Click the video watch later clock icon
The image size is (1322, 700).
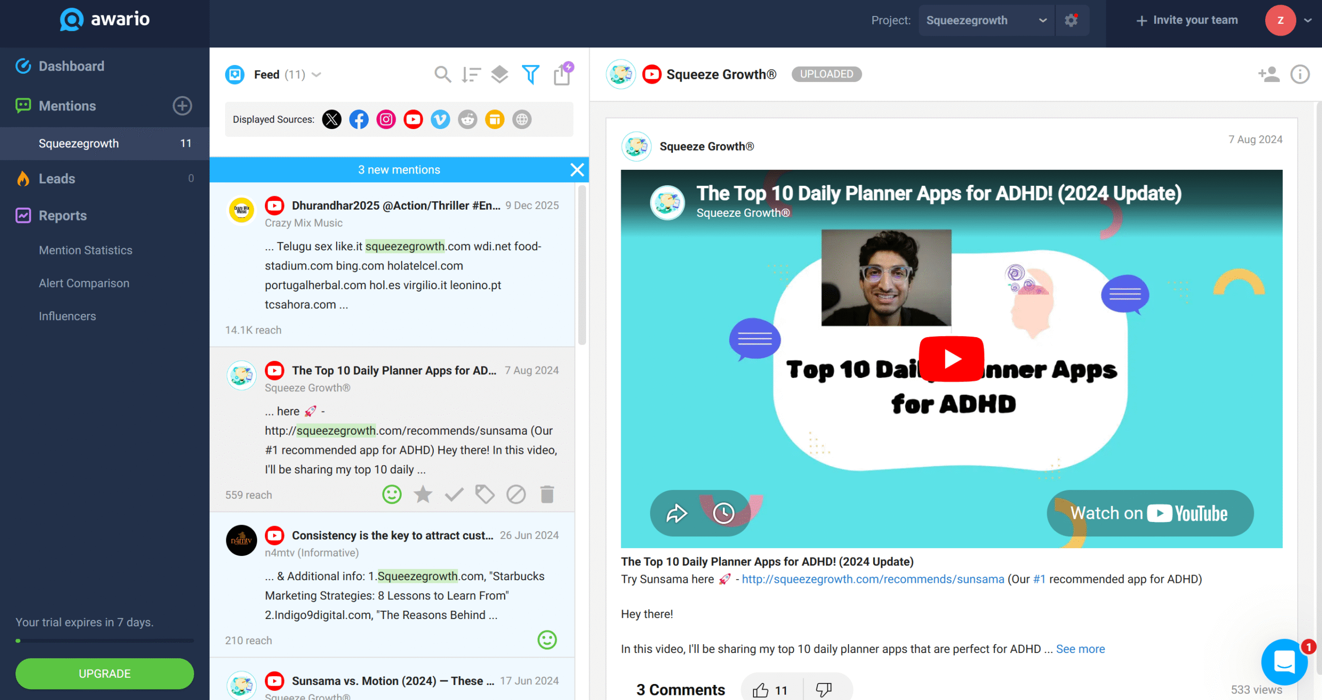(723, 513)
